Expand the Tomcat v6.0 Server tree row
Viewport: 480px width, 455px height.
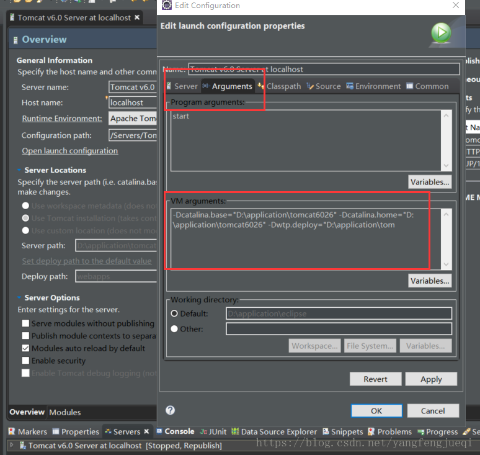coord(12,445)
